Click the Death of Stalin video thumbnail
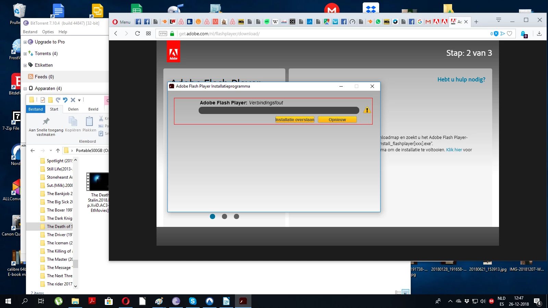Screen dimensions: 548x308 coord(98,182)
